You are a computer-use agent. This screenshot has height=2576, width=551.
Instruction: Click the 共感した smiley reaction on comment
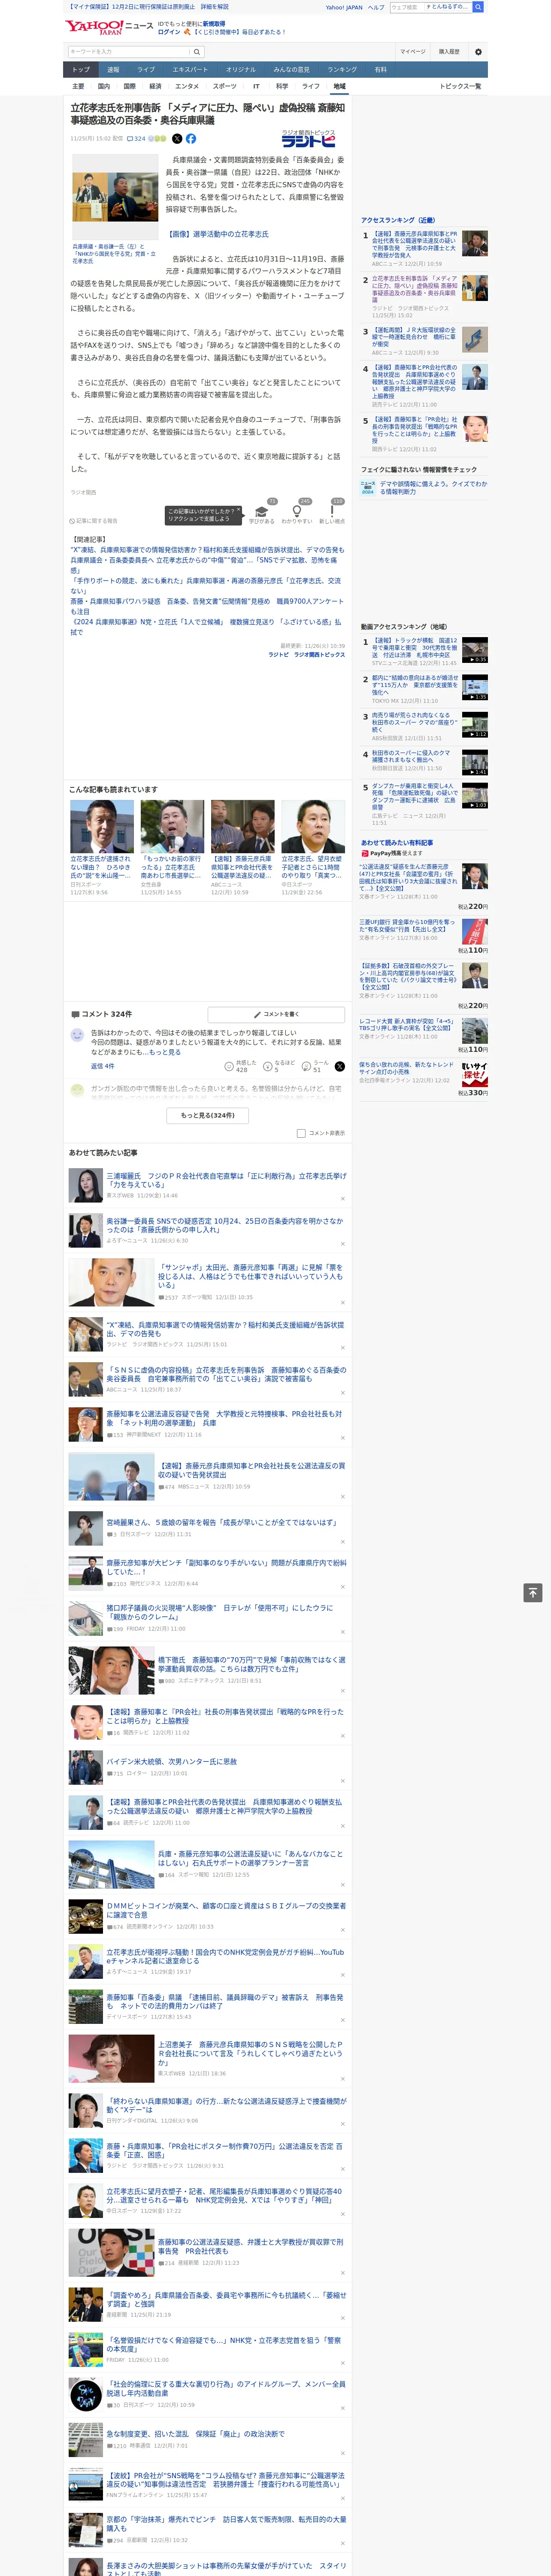(x=229, y=1066)
